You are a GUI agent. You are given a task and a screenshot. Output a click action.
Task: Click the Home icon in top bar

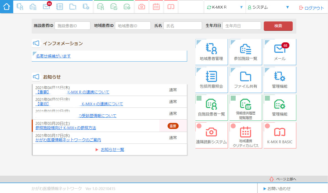pyautogui.click(x=7, y=7)
